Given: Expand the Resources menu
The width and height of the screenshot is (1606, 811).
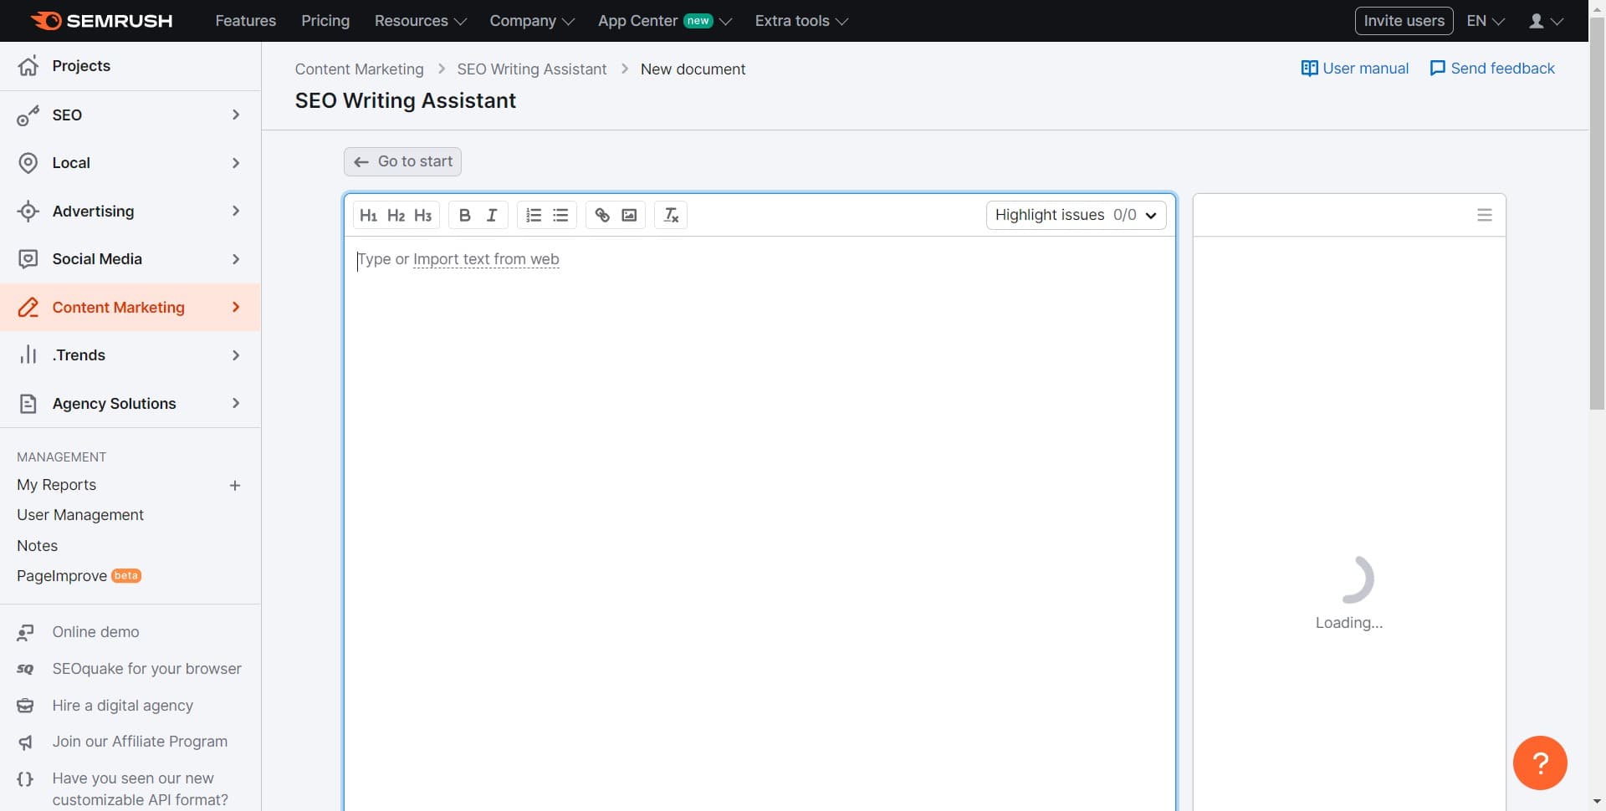Looking at the screenshot, I should click(420, 21).
